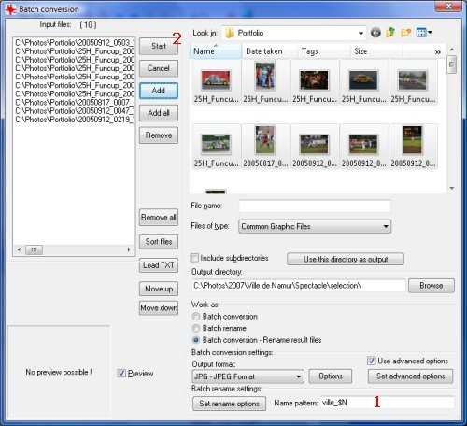Create new folder icon in file browser
Image resolution: width=467 pixels, height=426 pixels.
[405, 33]
